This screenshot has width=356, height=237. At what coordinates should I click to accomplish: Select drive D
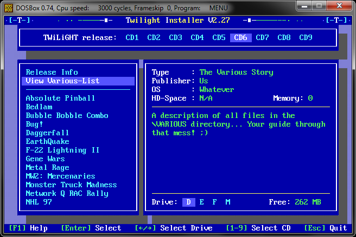[189, 202]
